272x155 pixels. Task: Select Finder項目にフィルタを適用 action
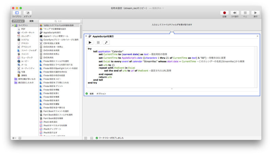(x=54, y=61)
